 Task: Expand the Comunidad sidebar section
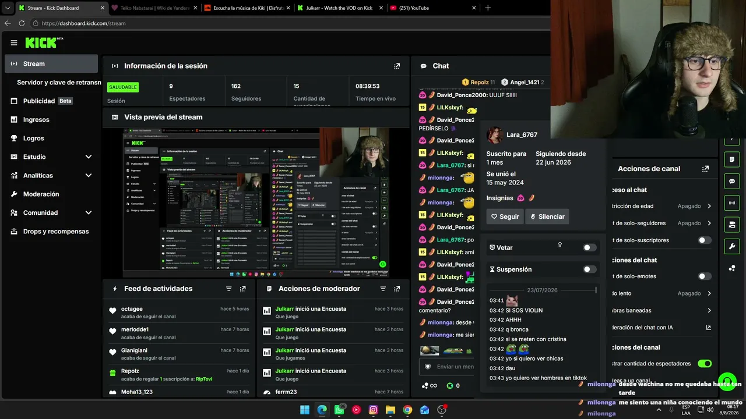[x=89, y=213]
